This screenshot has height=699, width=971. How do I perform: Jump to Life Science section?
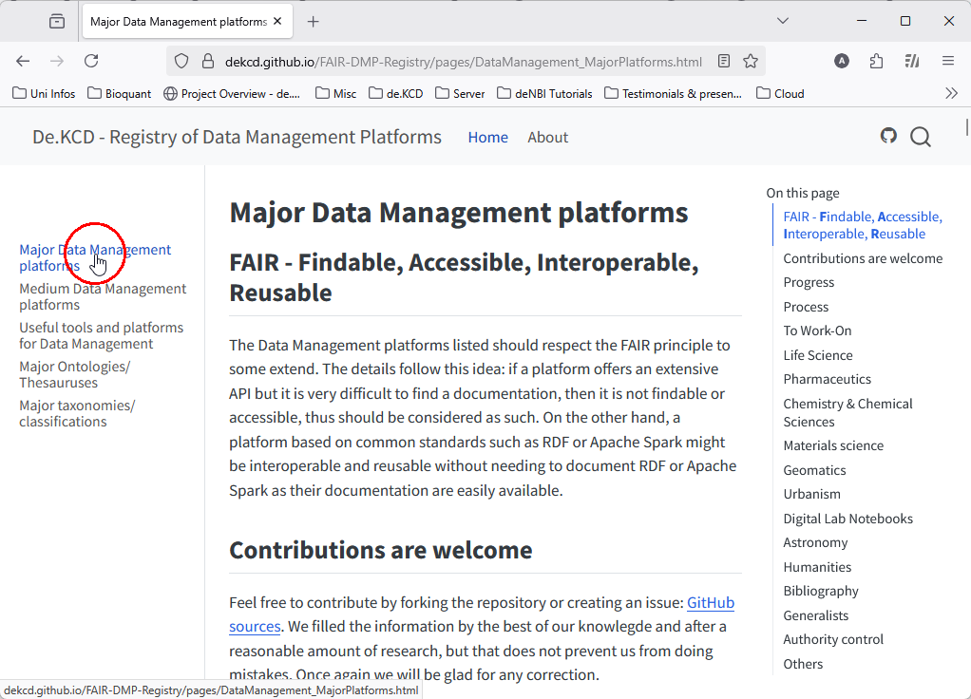pyautogui.click(x=817, y=355)
